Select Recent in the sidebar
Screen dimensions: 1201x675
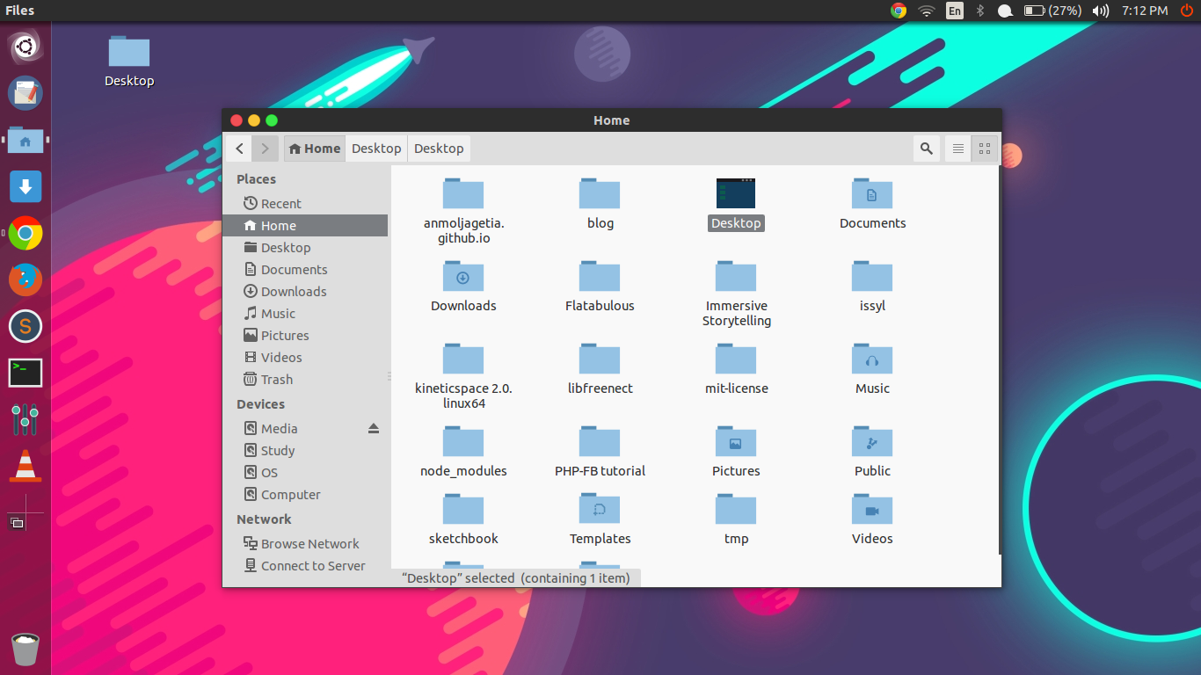pos(280,203)
